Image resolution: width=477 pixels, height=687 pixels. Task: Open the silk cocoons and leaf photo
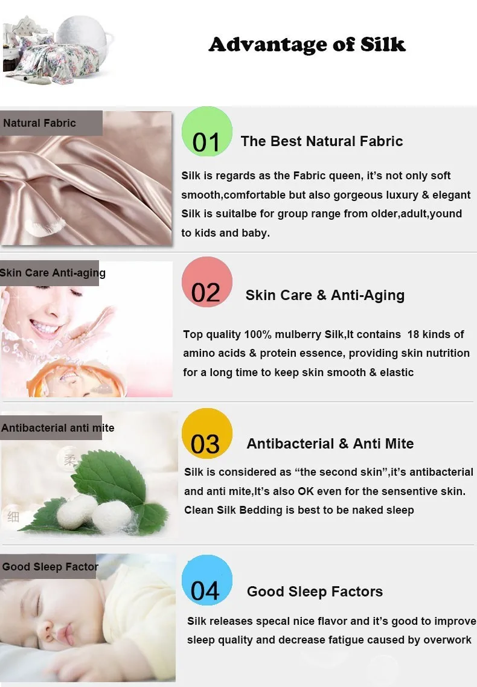89,475
